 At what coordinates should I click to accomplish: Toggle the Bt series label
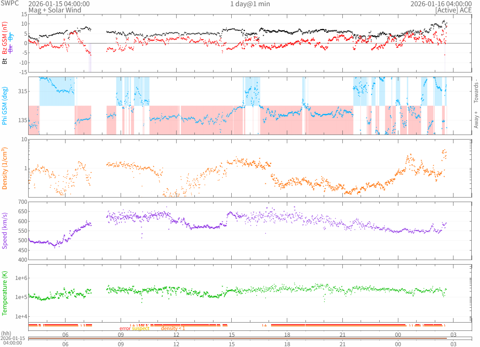click(5, 61)
